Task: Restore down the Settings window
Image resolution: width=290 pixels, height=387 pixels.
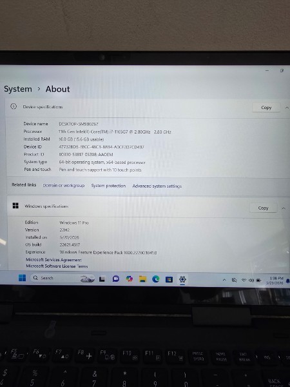Action: 282,70
